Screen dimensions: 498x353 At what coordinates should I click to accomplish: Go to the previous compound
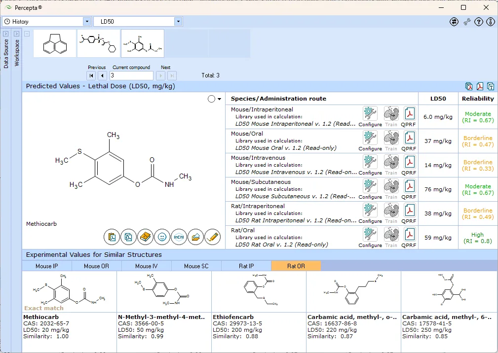[102, 75]
